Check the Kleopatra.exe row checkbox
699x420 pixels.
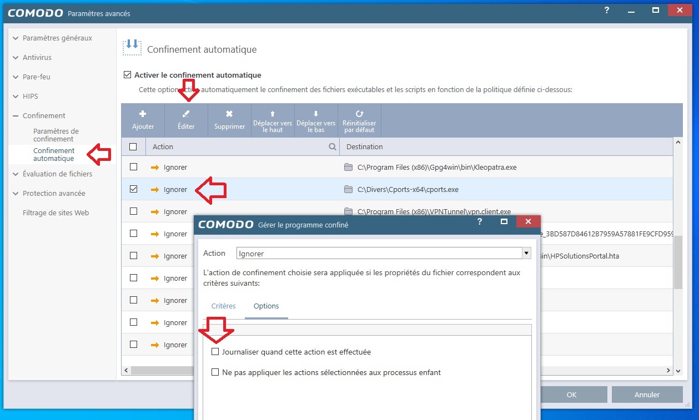pos(133,166)
